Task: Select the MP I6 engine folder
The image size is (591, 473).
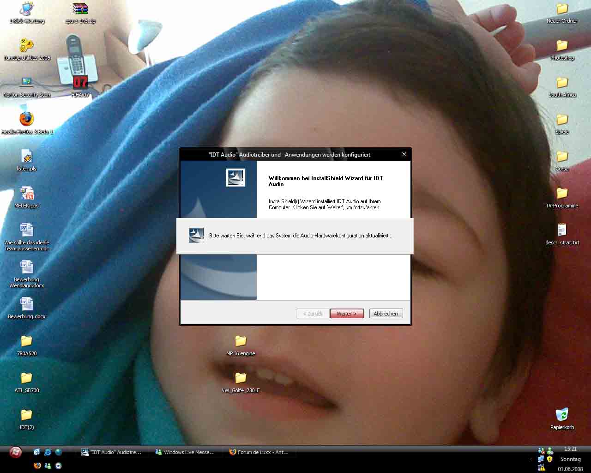Action: click(241, 346)
